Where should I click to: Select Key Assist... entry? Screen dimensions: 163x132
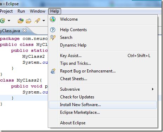(103, 56)
